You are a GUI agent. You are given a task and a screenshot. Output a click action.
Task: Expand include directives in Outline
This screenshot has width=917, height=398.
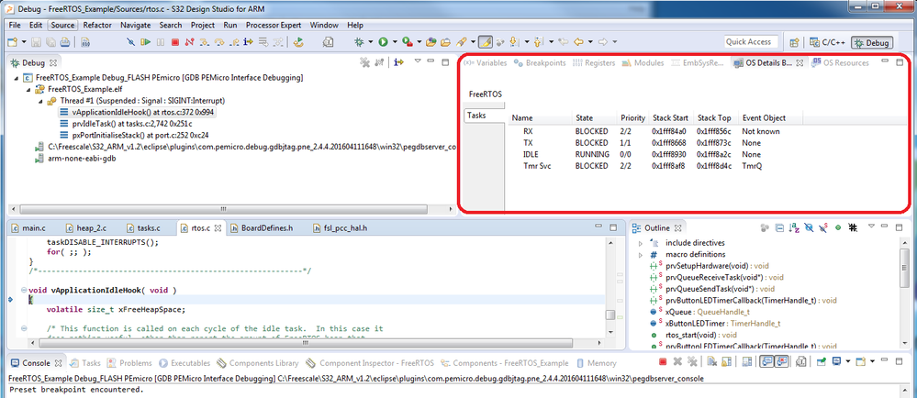pos(641,242)
